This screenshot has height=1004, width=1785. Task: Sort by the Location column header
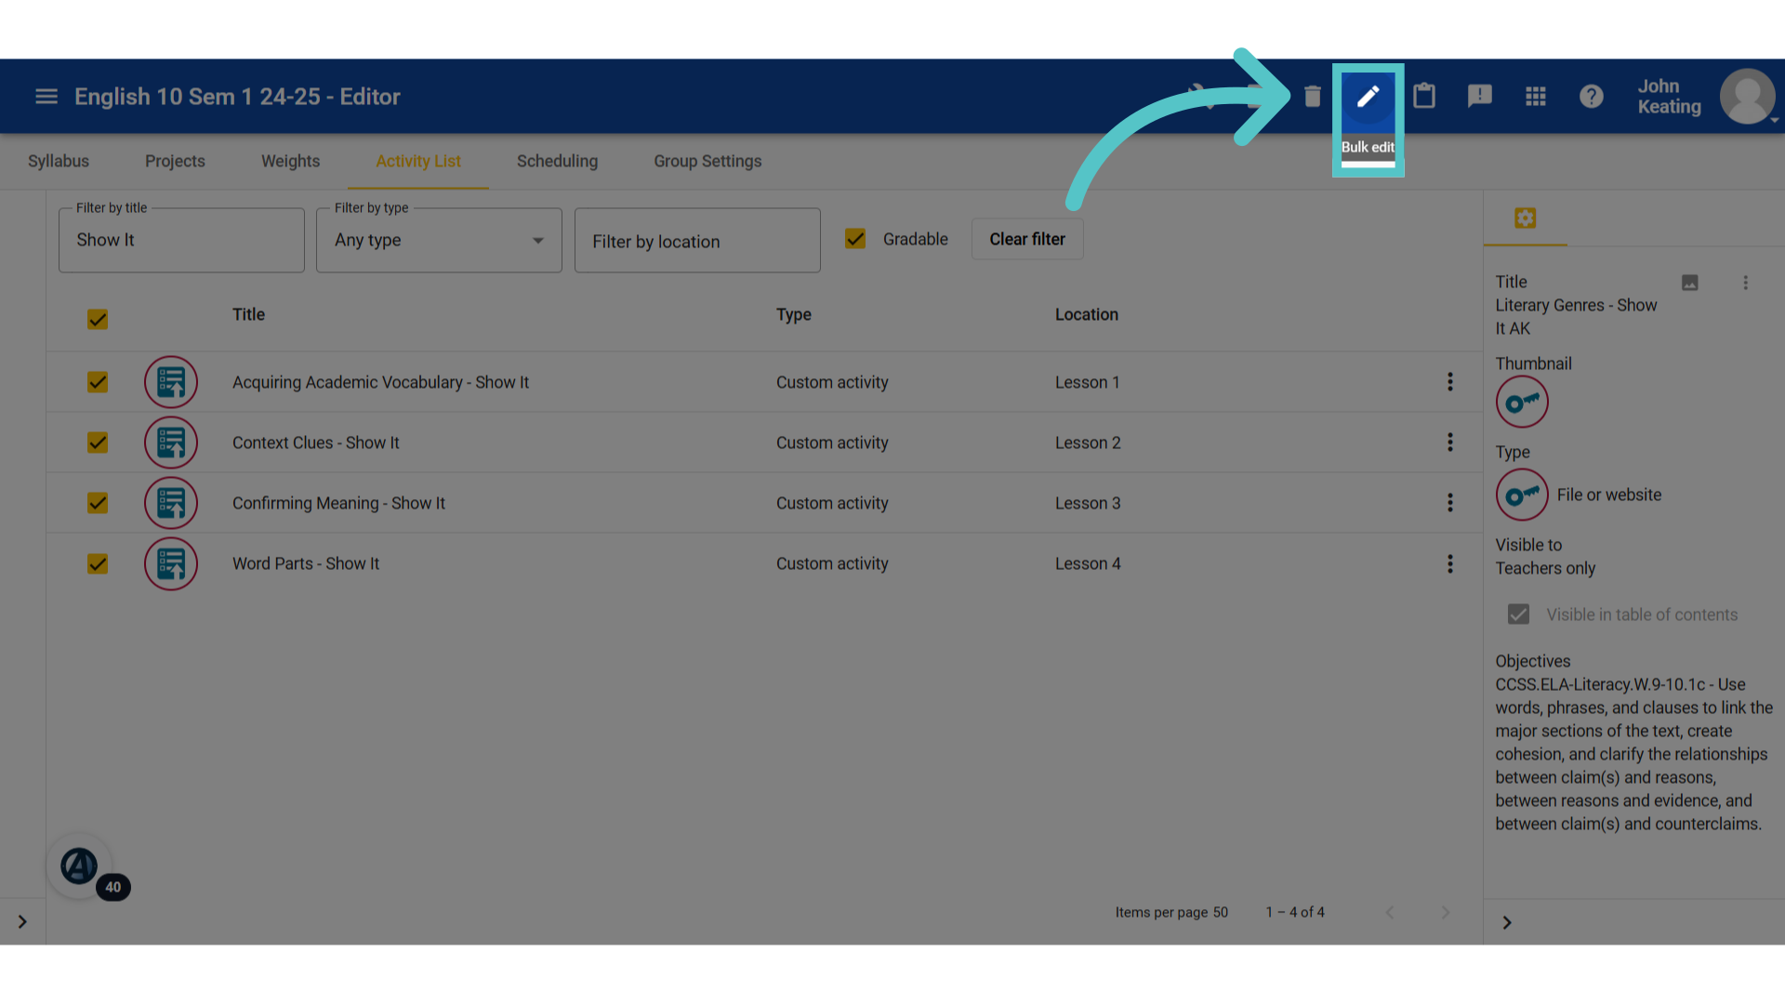point(1086,314)
